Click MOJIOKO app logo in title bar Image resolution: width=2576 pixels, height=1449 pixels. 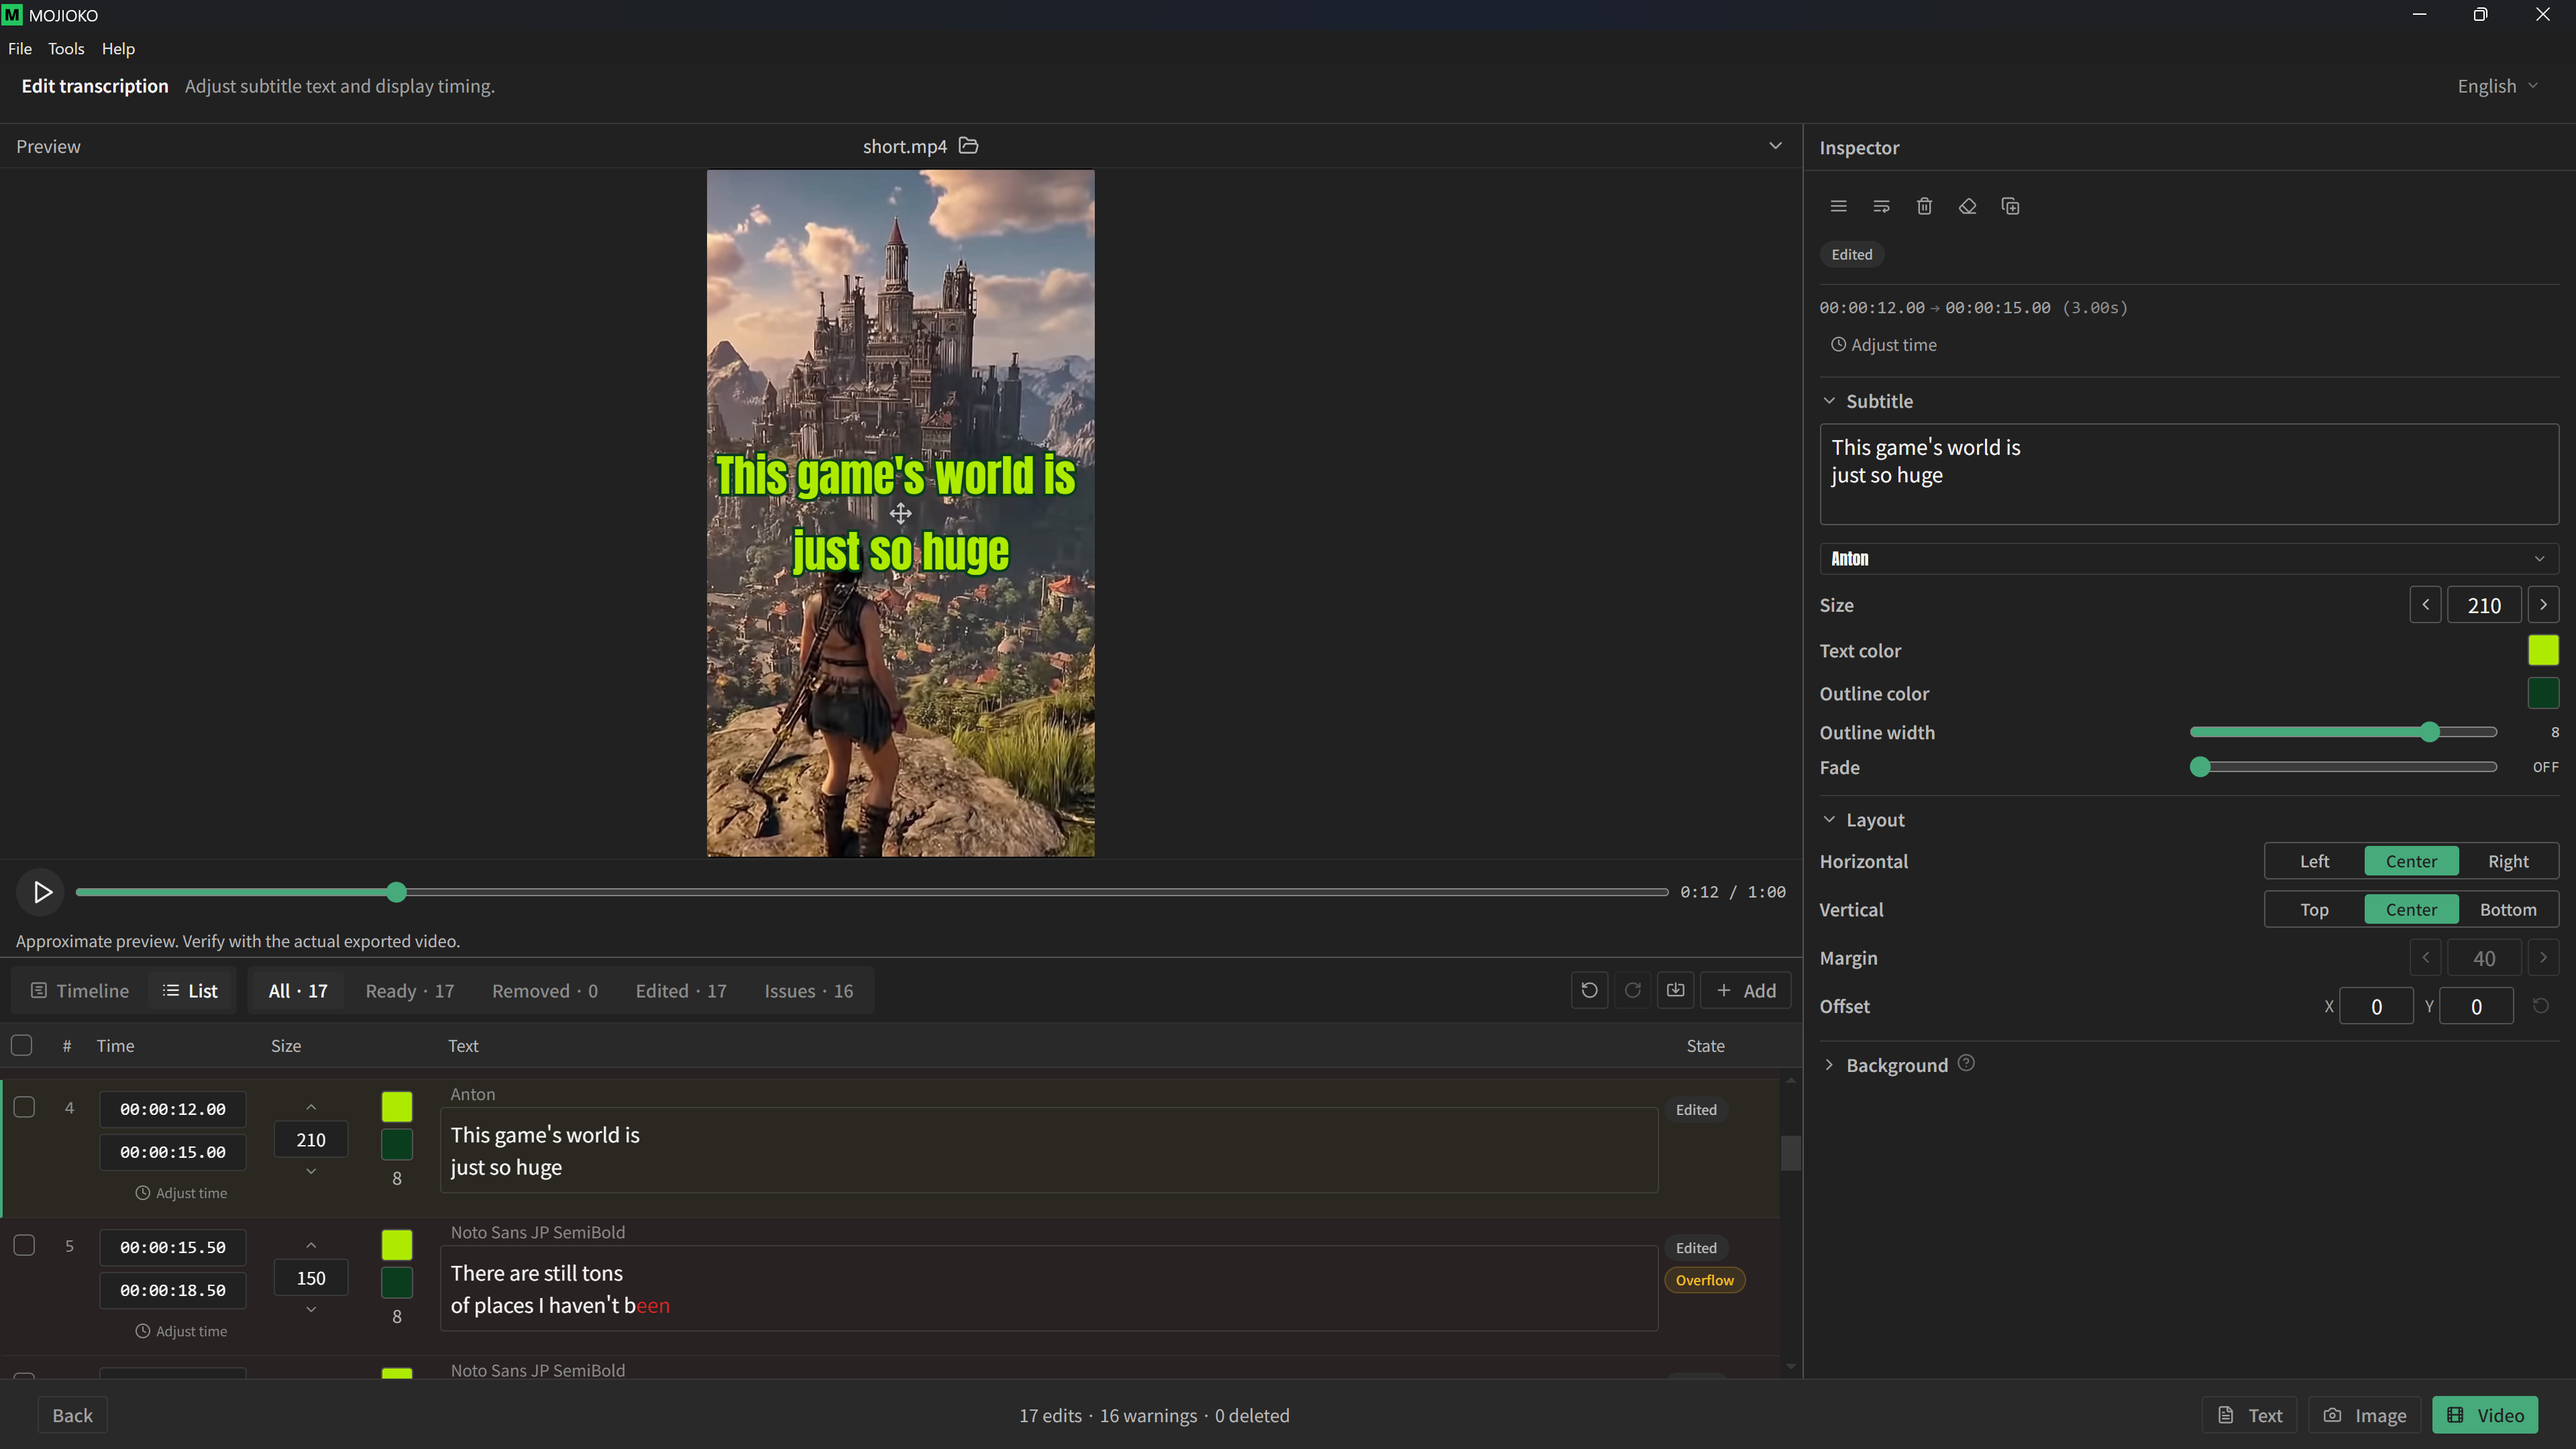pyautogui.click(x=12, y=15)
